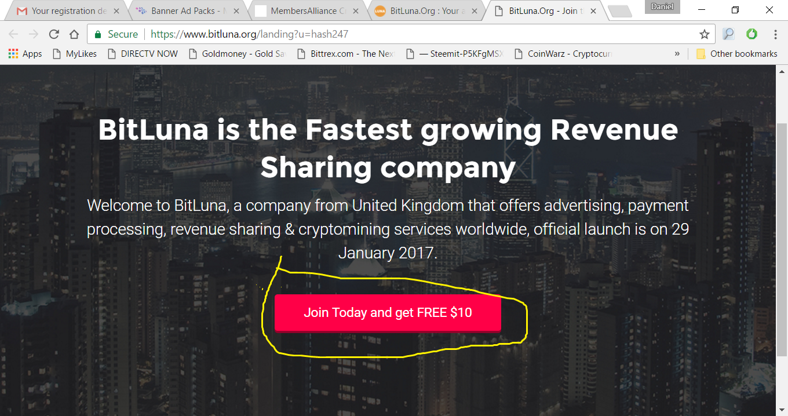Open the Daniel profile button
Screen dimensions: 788x416
(663, 6)
